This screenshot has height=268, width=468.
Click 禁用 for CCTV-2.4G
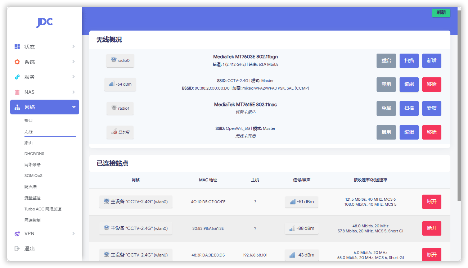click(386, 85)
